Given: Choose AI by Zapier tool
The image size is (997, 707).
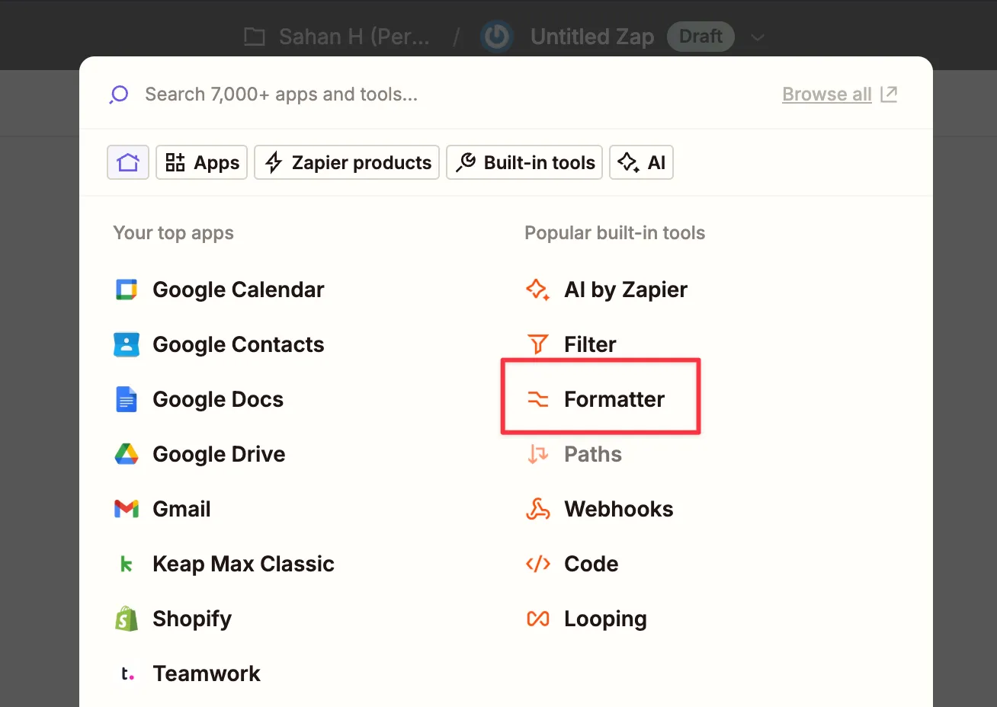Looking at the screenshot, I should 625,290.
